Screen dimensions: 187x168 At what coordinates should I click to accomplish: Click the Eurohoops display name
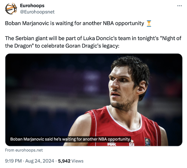(x=32, y=6)
